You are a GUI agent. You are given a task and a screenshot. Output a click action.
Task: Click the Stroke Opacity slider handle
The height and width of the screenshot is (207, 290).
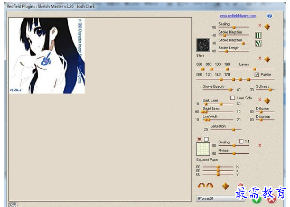point(230,90)
